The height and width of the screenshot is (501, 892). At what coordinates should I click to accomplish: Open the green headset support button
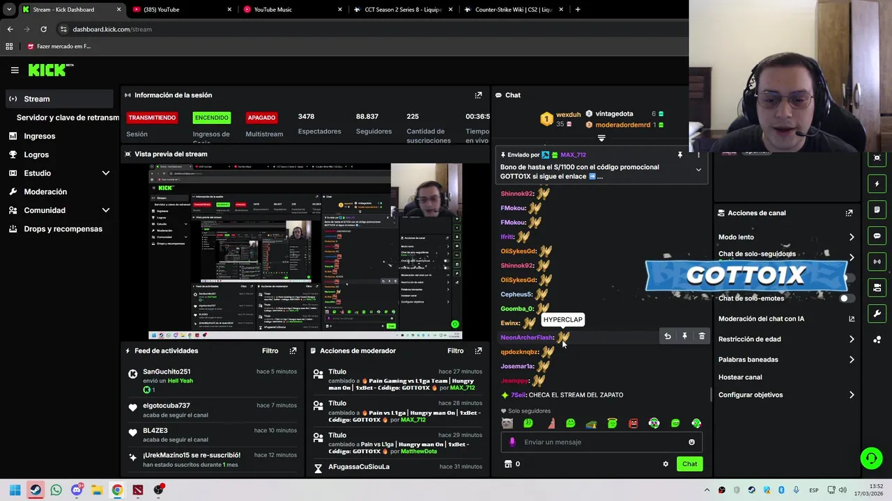tap(871, 458)
